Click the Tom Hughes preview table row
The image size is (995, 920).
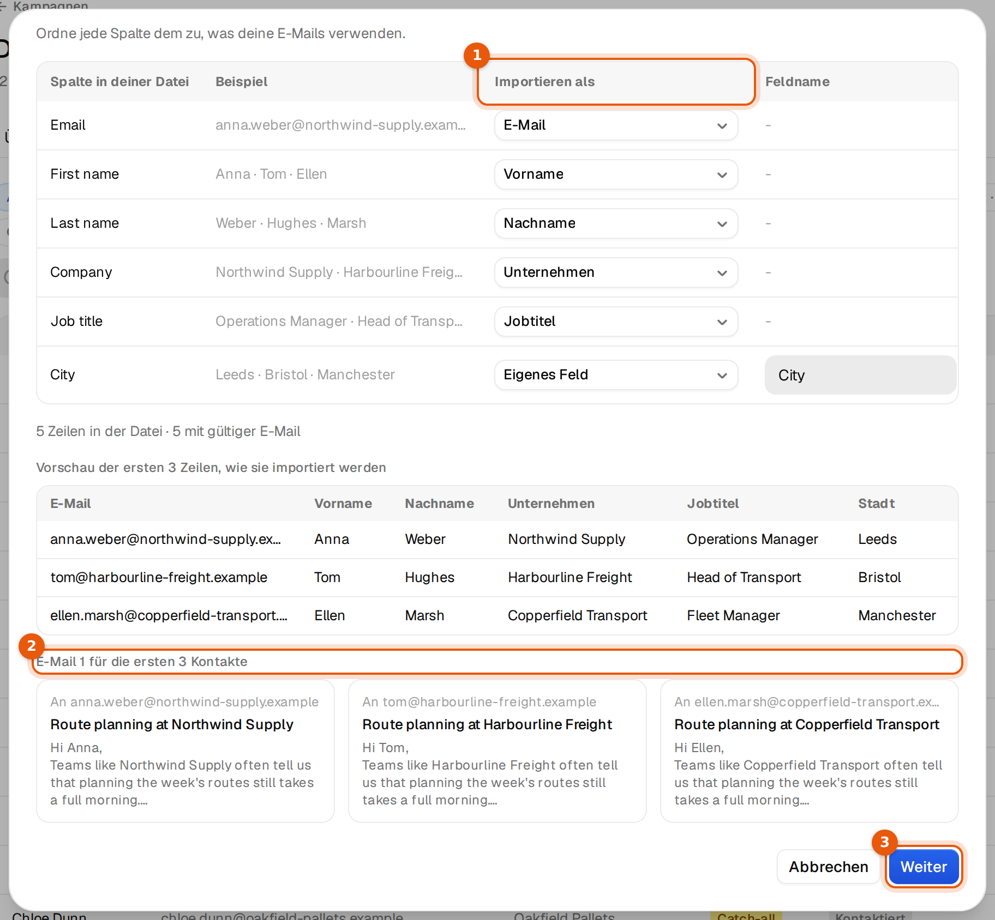click(497, 578)
